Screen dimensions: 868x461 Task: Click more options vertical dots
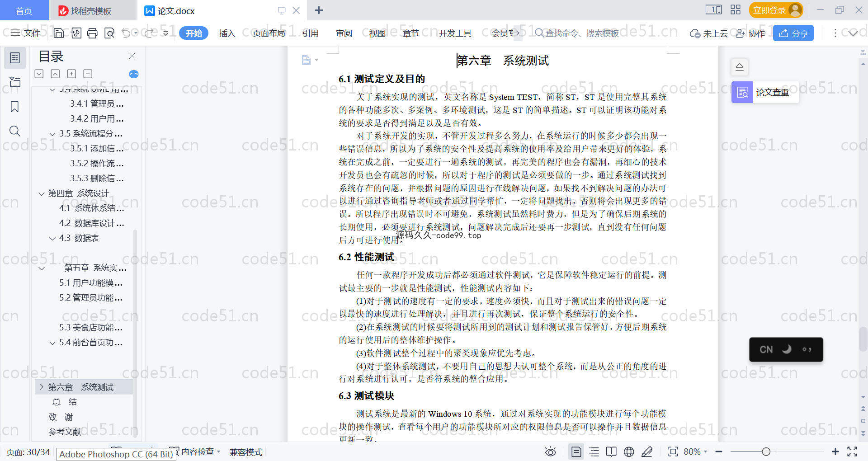(x=835, y=33)
